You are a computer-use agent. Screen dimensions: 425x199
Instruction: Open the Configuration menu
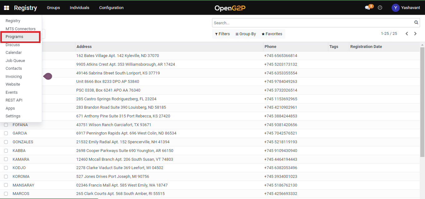(111, 8)
